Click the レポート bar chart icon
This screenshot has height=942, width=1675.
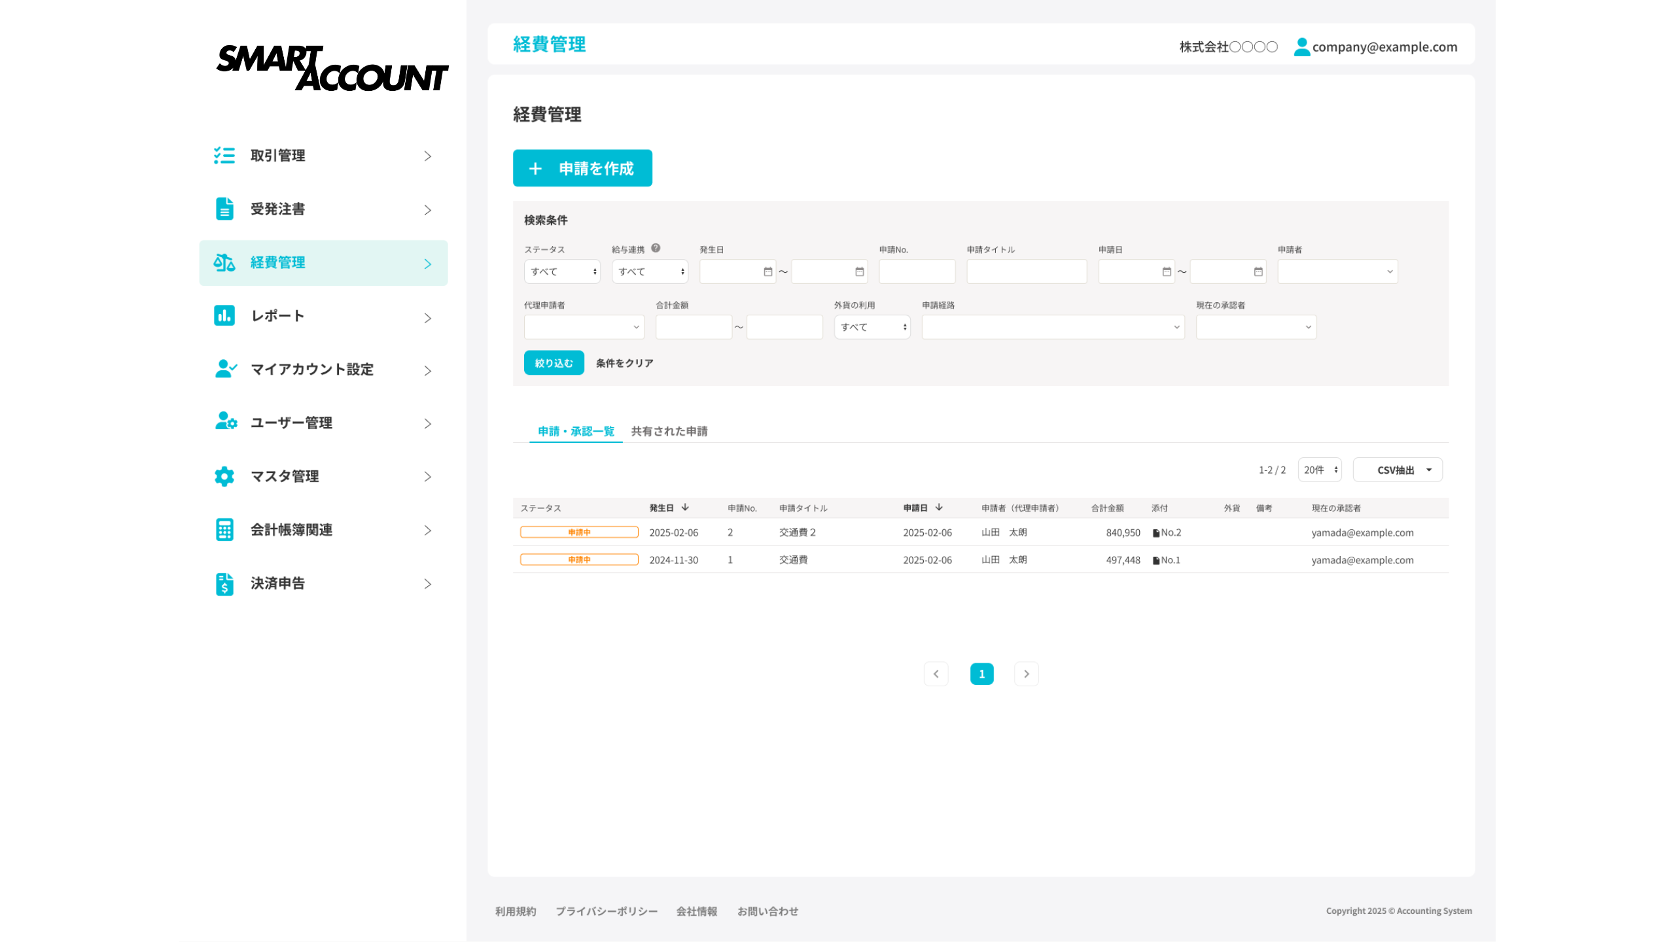224,315
